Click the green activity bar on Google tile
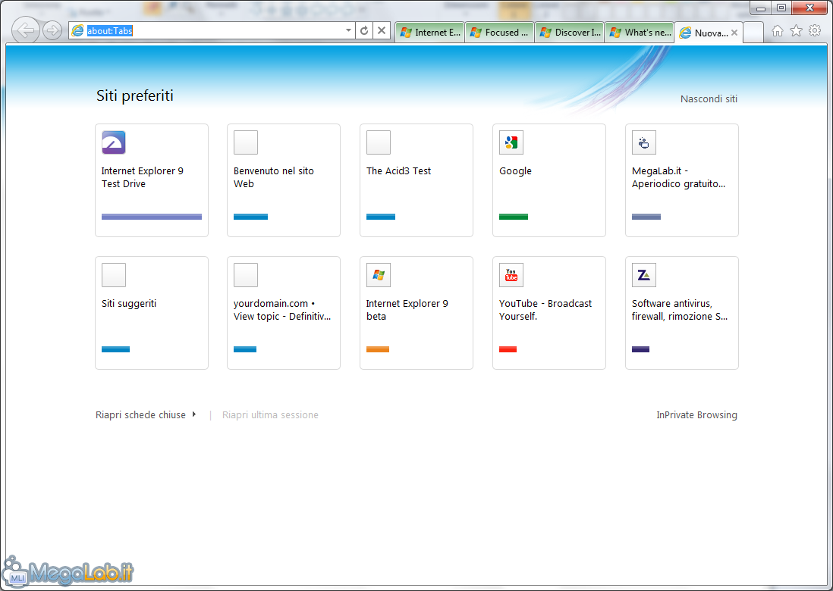 514,217
